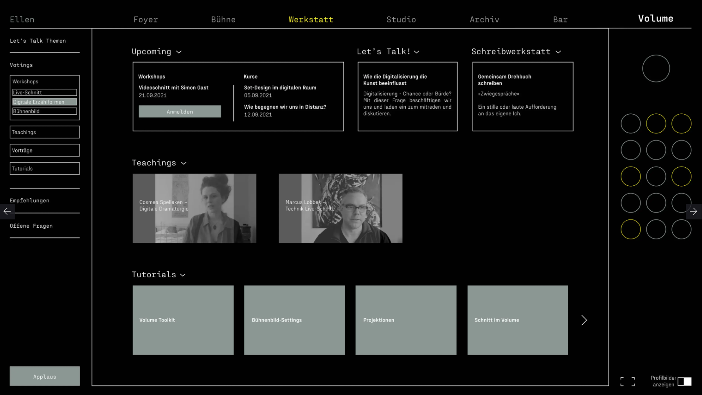Screen dimensions: 702x395
Task: Open Empfehlungen in the sidebar
Action: pyautogui.click(x=30, y=200)
